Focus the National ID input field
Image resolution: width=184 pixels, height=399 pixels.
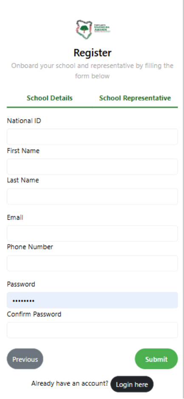[x=92, y=137]
